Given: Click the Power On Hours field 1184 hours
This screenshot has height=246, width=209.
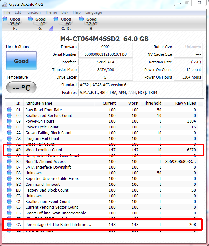Looking at the screenshot, I should [188, 77].
